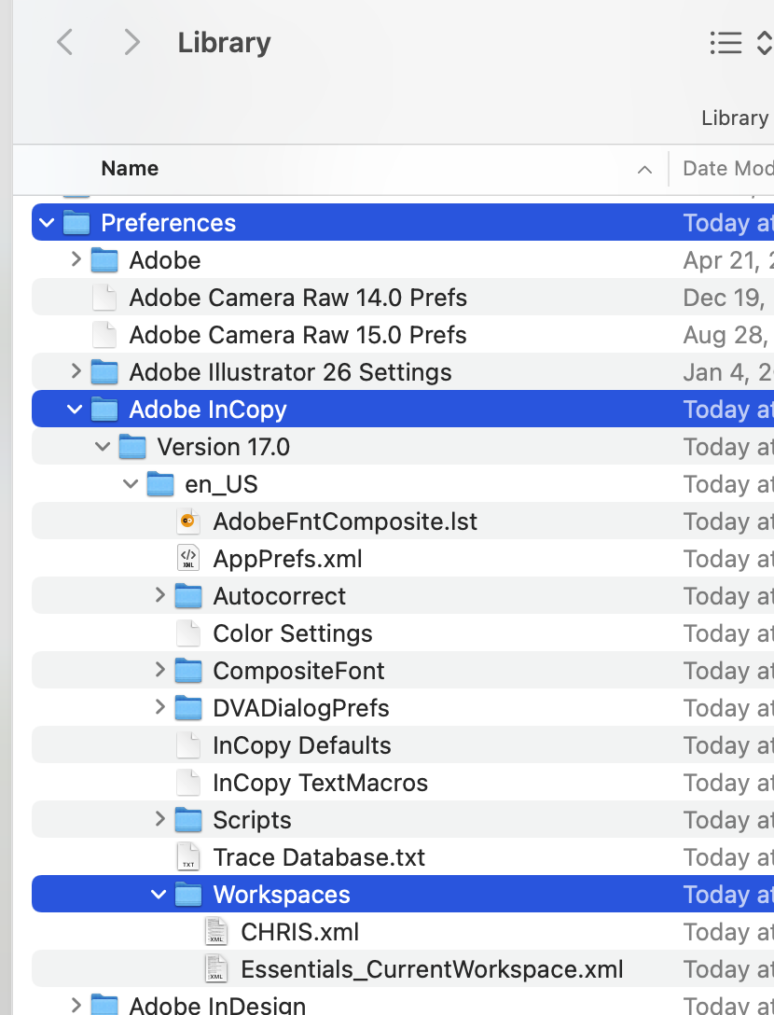The height and width of the screenshot is (1015, 774).
Task: Collapse the Adobe InCopy folder
Action: tap(76, 410)
